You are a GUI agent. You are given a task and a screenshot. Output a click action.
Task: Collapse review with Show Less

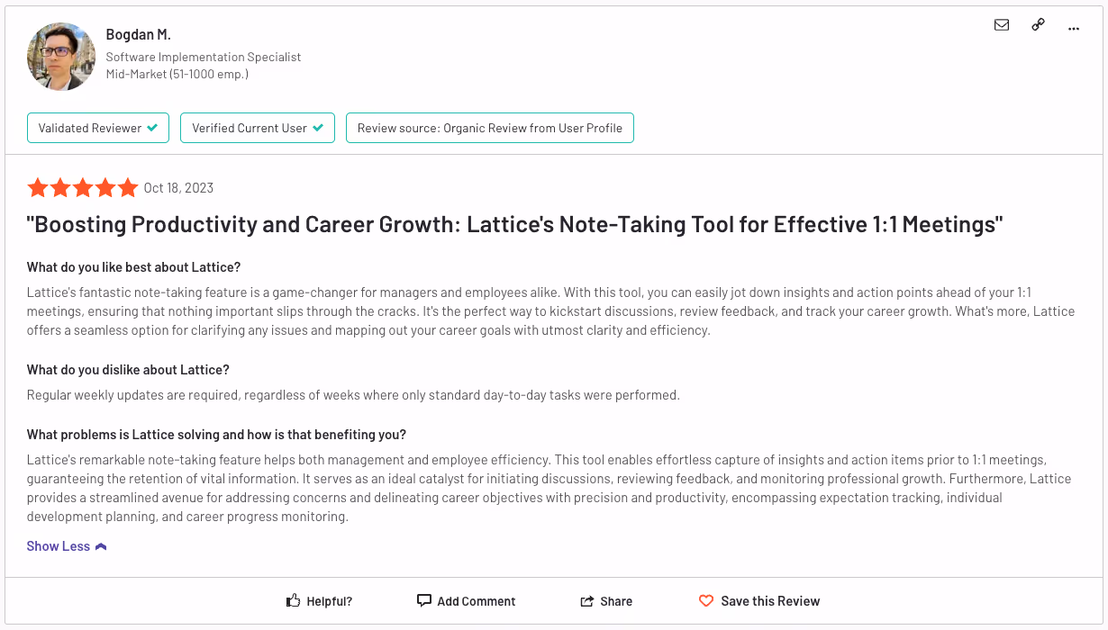(67, 546)
